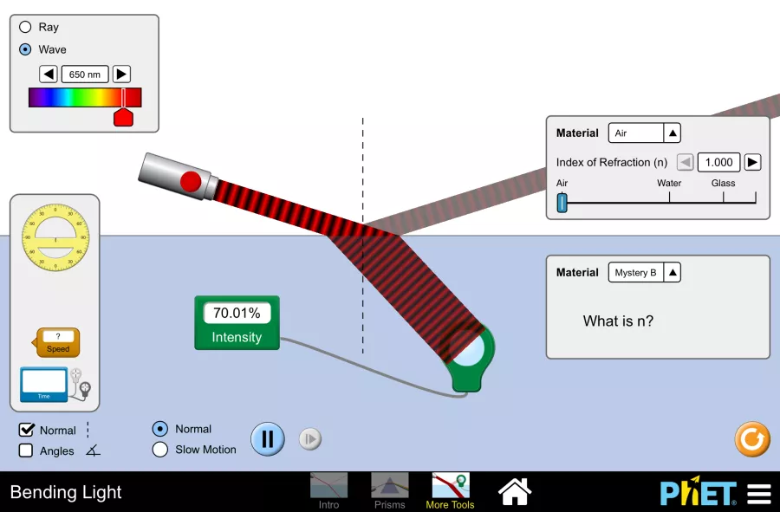Select the Wave light mode
The width and height of the screenshot is (780, 512).
click(x=25, y=49)
